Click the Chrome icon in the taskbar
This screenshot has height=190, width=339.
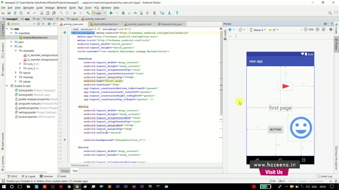pos(69,187)
